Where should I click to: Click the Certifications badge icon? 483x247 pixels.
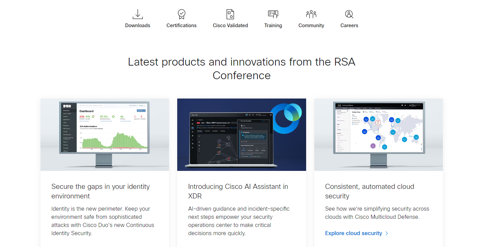coord(181,14)
